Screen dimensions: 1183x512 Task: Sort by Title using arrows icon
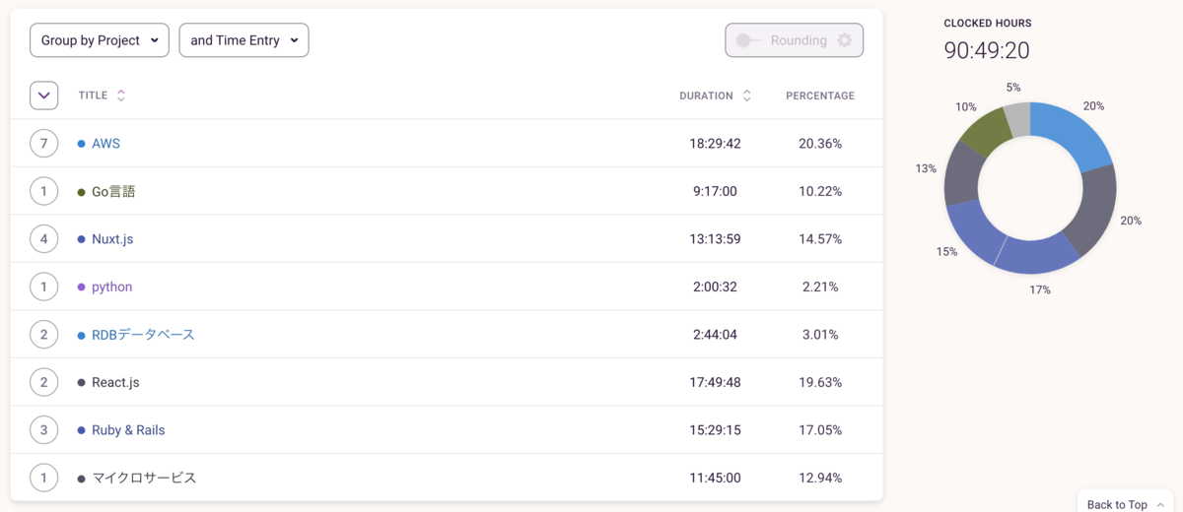pos(121,96)
